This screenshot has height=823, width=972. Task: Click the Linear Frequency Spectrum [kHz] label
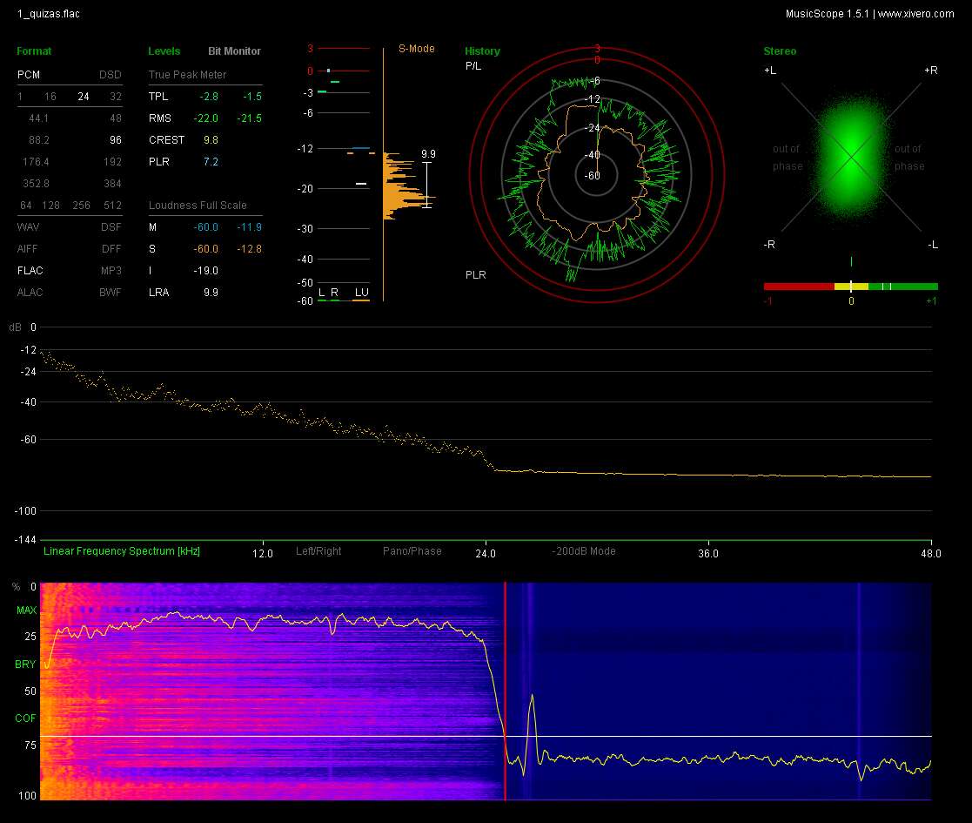(122, 551)
